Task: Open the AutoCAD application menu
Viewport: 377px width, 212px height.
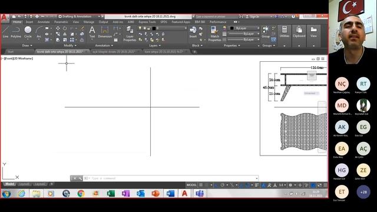Action: [5, 18]
